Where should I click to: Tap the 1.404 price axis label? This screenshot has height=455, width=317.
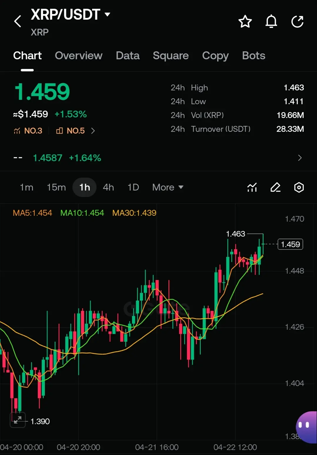click(295, 383)
